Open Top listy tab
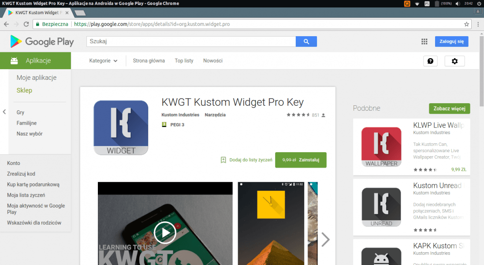Viewport: 484px width, 265px height. click(x=184, y=61)
